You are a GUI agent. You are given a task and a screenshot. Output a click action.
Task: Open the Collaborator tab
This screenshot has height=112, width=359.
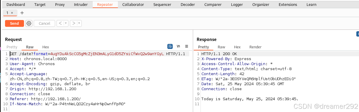pos(133,5)
